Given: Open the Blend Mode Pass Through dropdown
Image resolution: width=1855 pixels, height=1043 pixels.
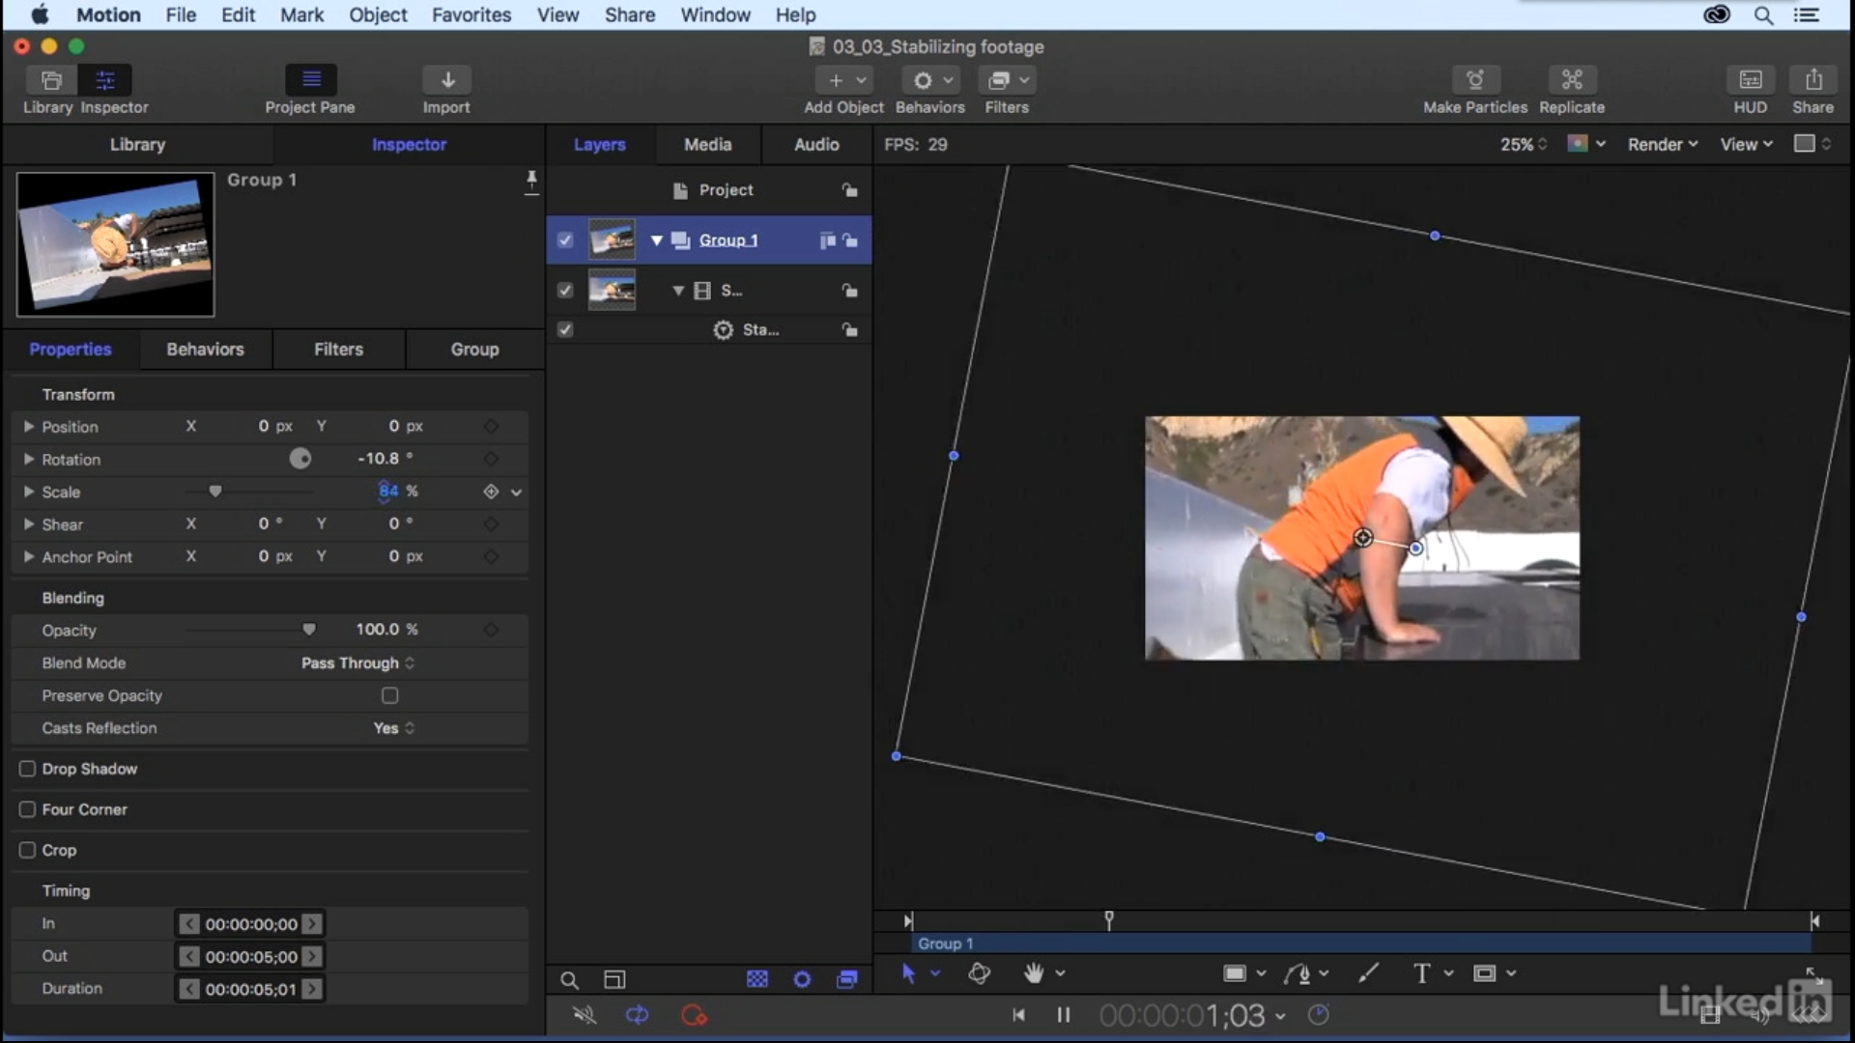Looking at the screenshot, I should [357, 662].
